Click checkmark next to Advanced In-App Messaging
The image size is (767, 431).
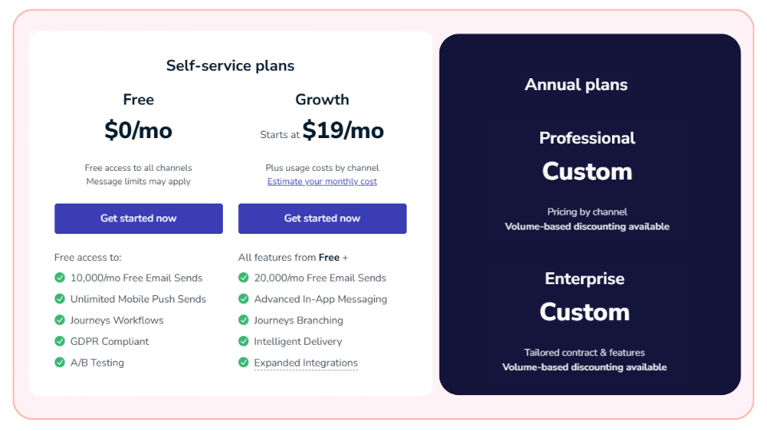[x=244, y=299]
